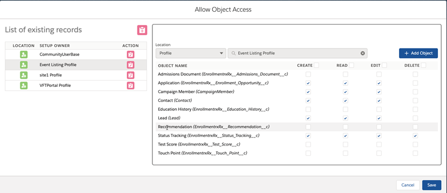Screen dimensions: 447x193
Task: Click the pink action icon for VFTPortal Profile
Action: click(131, 85)
